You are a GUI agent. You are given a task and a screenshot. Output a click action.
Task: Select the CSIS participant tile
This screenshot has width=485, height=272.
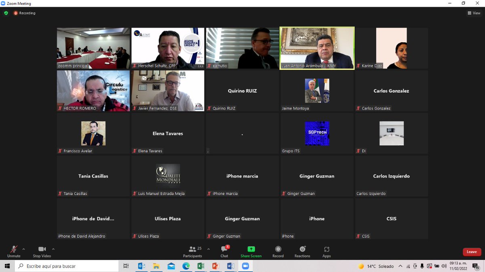pyautogui.click(x=392, y=218)
